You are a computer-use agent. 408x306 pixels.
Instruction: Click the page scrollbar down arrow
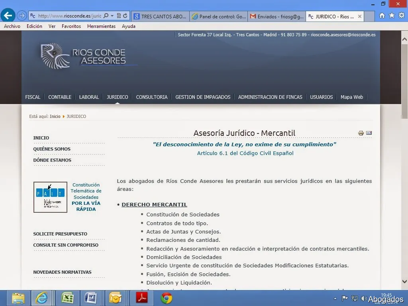pyautogui.click(x=404, y=281)
